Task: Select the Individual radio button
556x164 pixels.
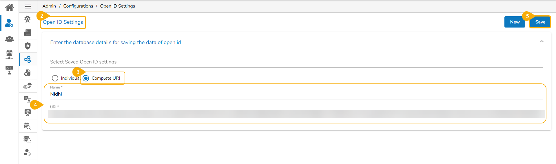Action: pos(55,78)
